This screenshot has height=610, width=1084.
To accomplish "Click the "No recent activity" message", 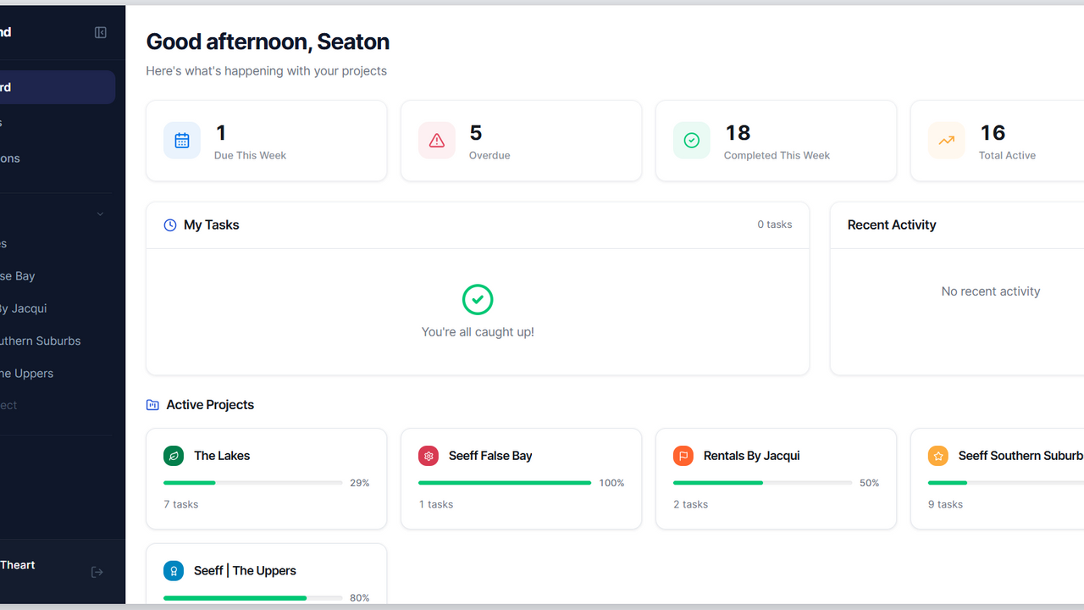I will [991, 291].
